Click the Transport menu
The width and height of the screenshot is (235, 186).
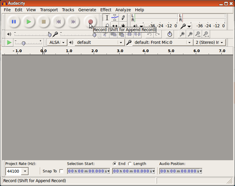(49, 10)
